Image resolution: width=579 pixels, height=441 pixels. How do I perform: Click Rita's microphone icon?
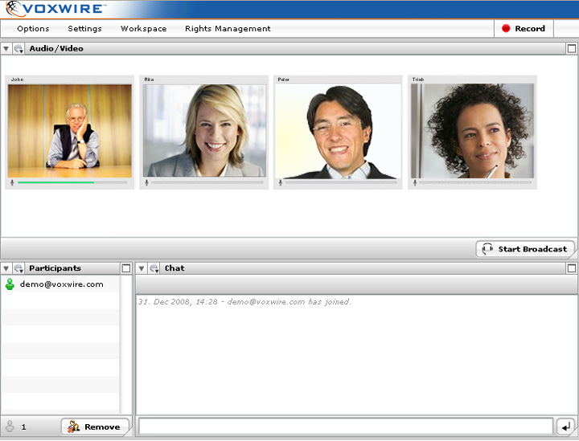coord(146,182)
